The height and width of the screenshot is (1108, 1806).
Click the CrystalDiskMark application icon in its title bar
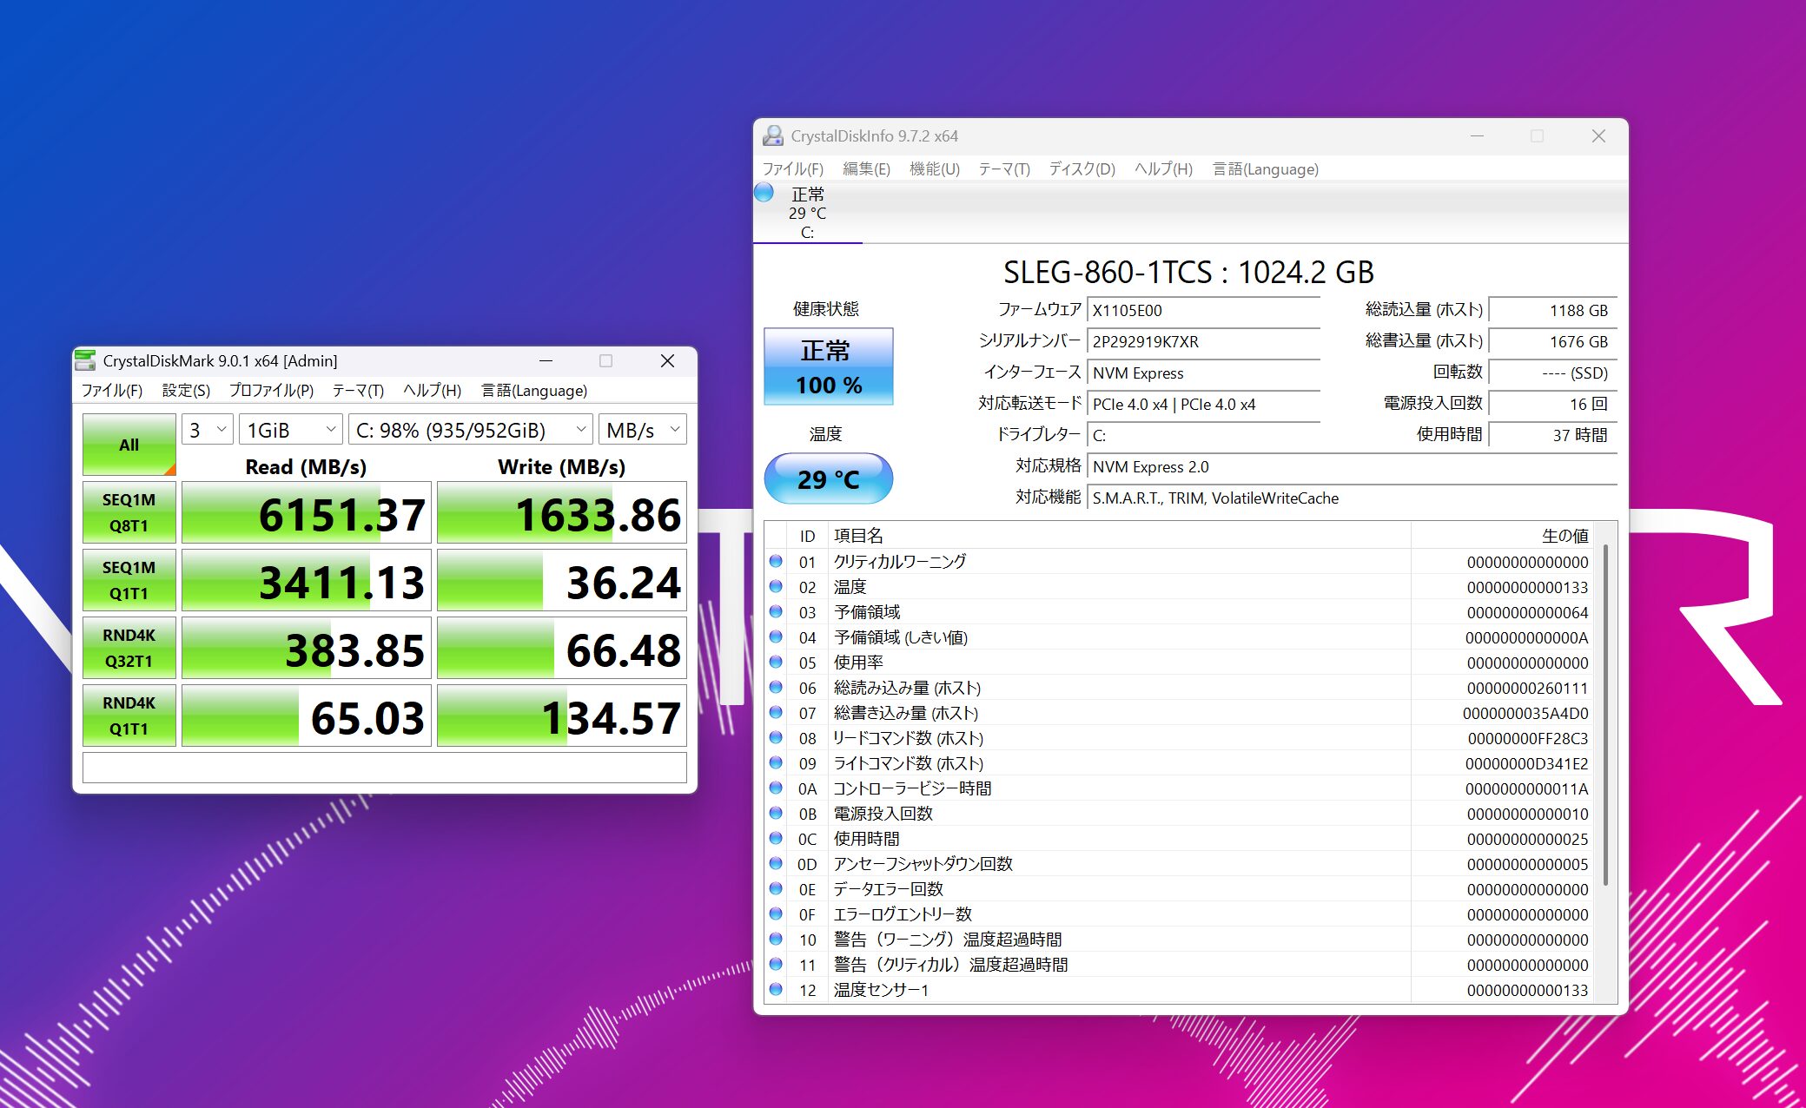[x=86, y=360]
